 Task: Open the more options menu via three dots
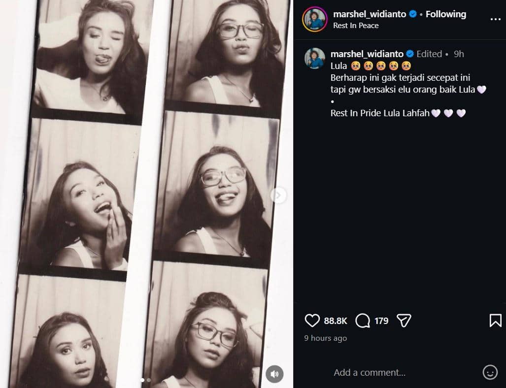click(x=495, y=19)
